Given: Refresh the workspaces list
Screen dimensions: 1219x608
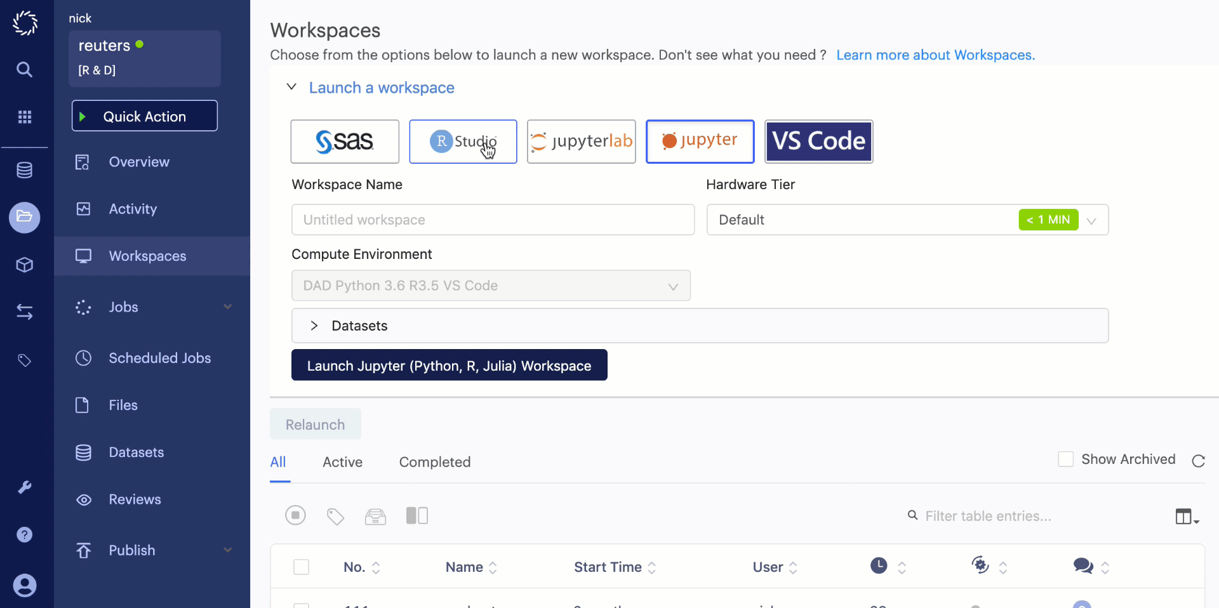Looking at the screenshot, I should tap(1198, 461).
